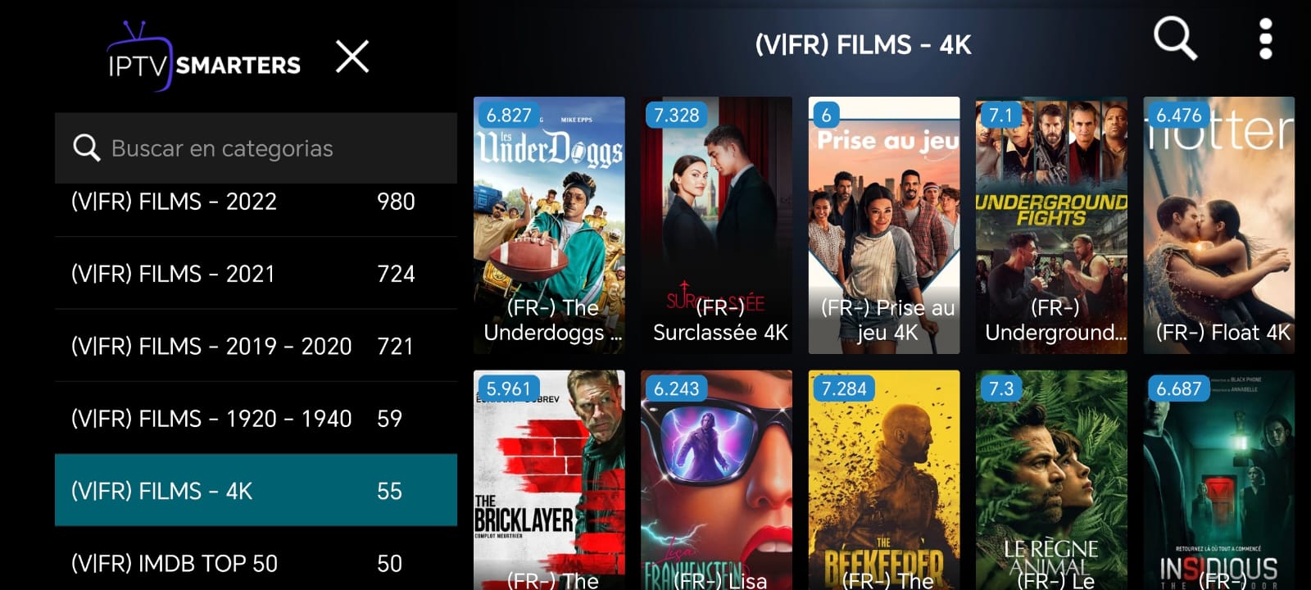
Task: Open the Float 4K movie poster
Action: pyautogui.click(x=1219, y=225)
